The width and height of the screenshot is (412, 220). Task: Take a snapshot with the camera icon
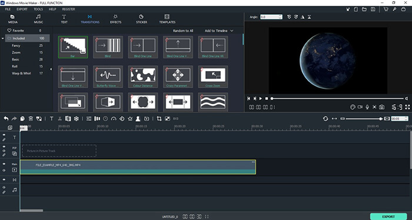coord(381,107)
